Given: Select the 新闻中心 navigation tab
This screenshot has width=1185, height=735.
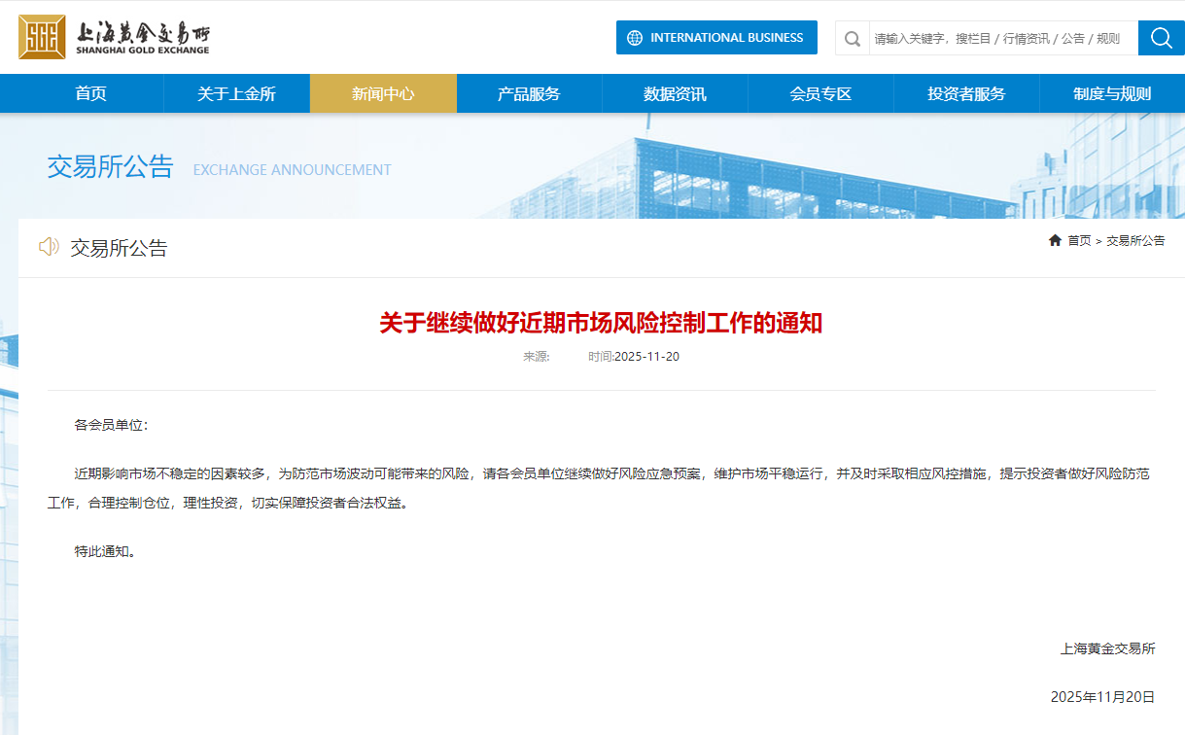Looking at the screenshot, I should 383,92.
